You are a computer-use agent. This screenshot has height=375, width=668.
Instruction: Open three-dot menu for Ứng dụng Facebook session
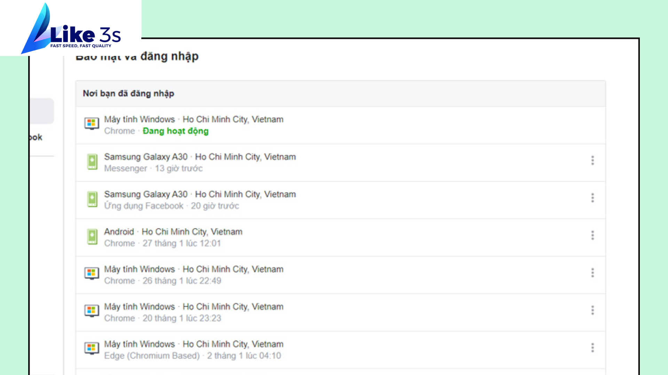[x=593, y=198]
